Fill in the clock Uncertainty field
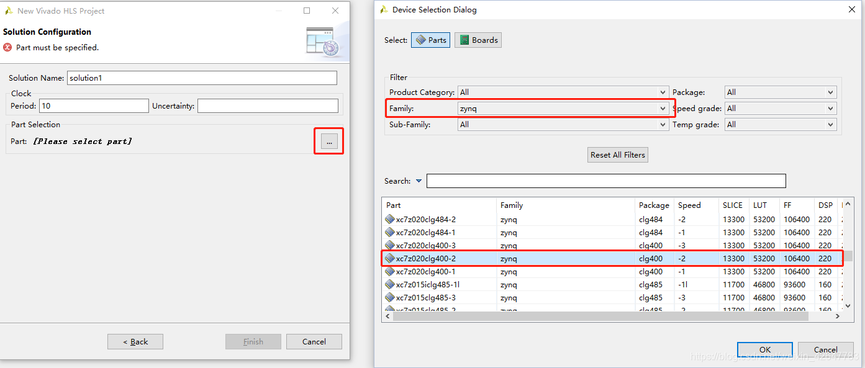Screen dimensions: 865x368 (268, 105)
